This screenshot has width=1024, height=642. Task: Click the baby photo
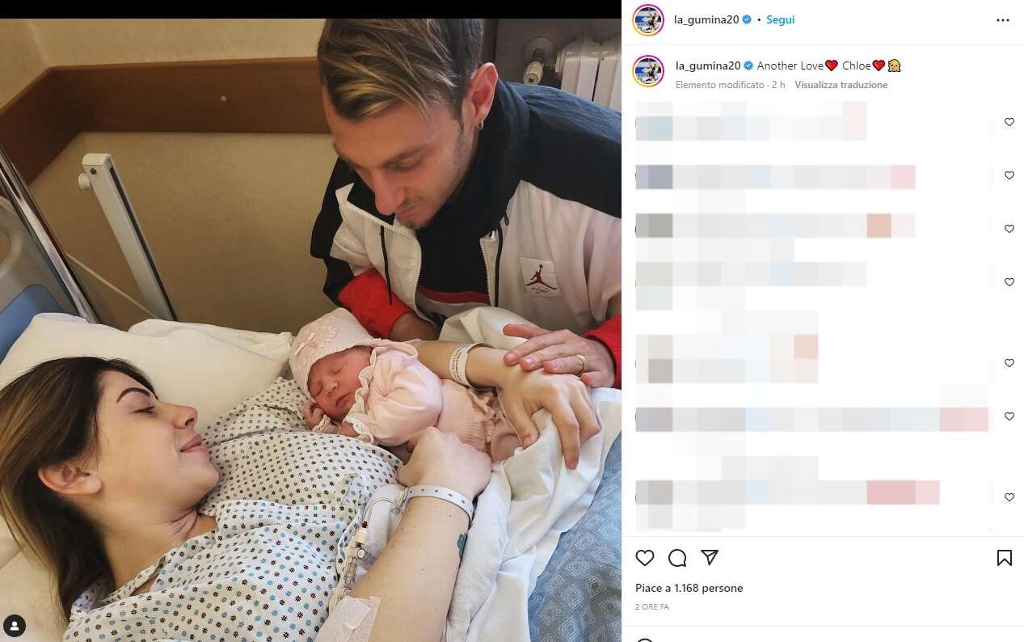[310, 330]
